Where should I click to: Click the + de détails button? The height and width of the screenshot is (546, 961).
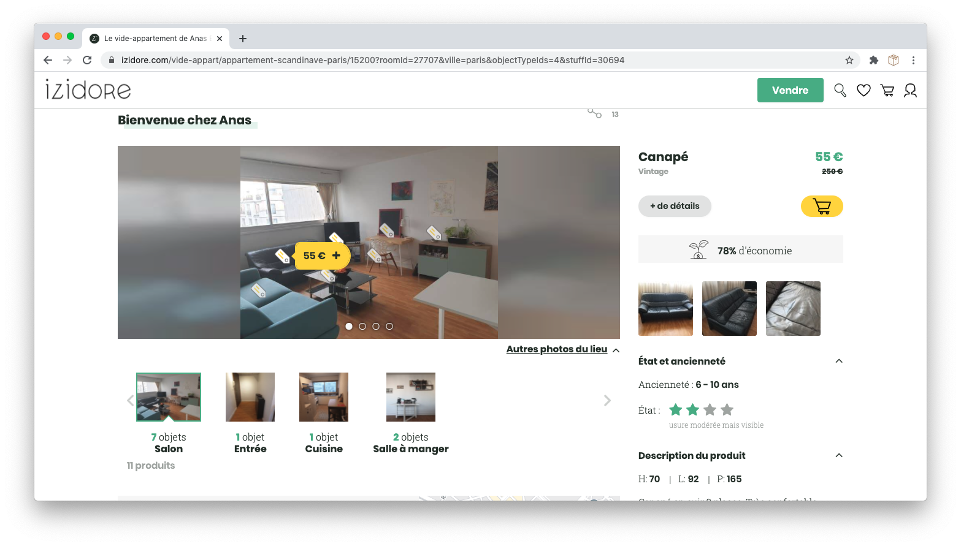(675, 207)
